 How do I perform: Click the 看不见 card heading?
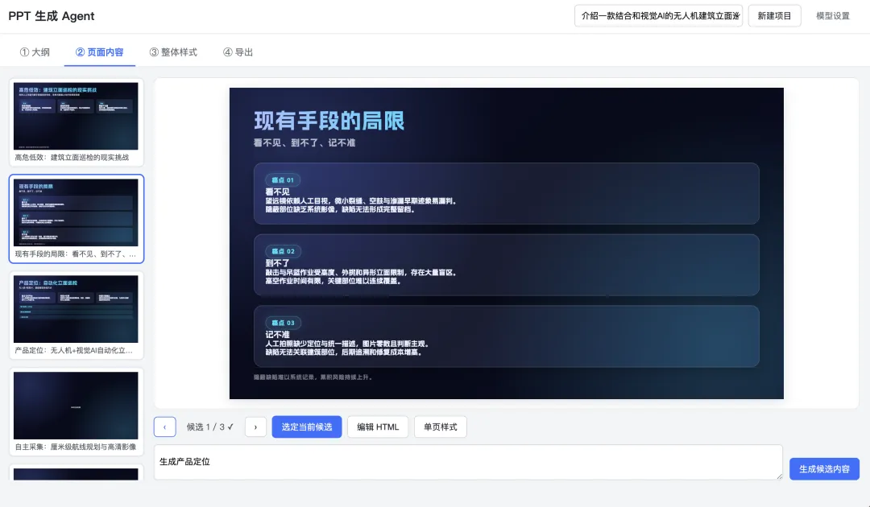click(277, 192)
